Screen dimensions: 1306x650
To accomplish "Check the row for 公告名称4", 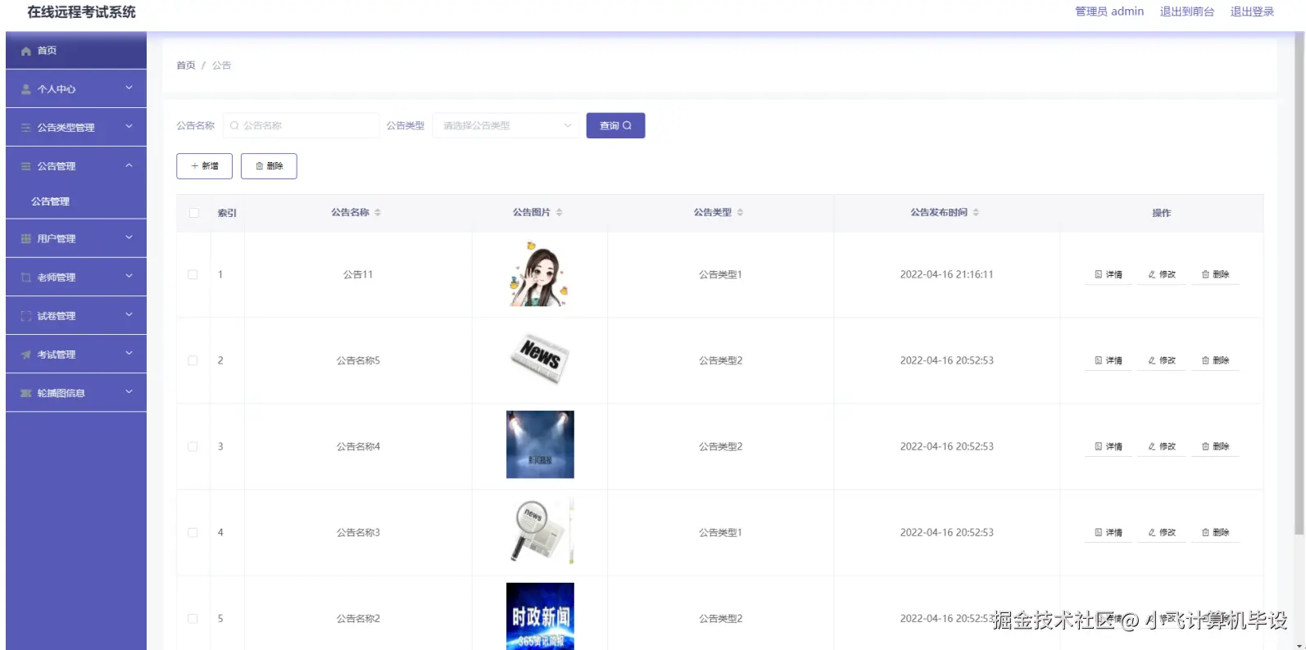I will point(193,446).
